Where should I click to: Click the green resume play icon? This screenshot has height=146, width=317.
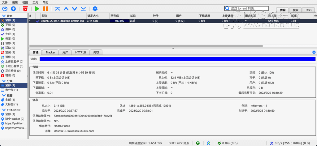pyautogui.click(x=37, y=9)
